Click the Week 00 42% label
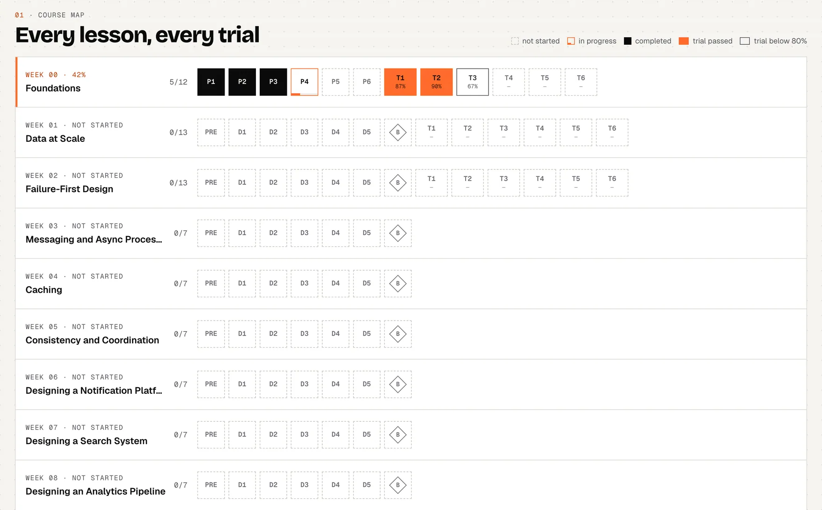This screenshot has height=510, width=822. (56, 75)
